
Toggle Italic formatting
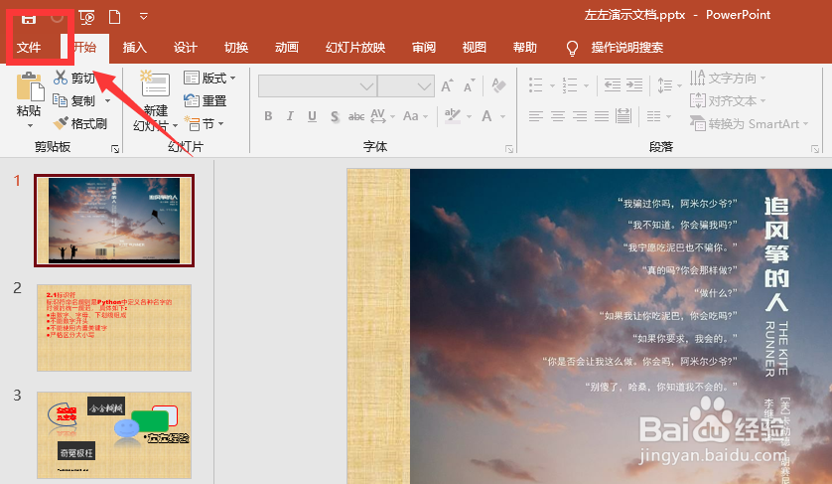click(x=290, y=116)
